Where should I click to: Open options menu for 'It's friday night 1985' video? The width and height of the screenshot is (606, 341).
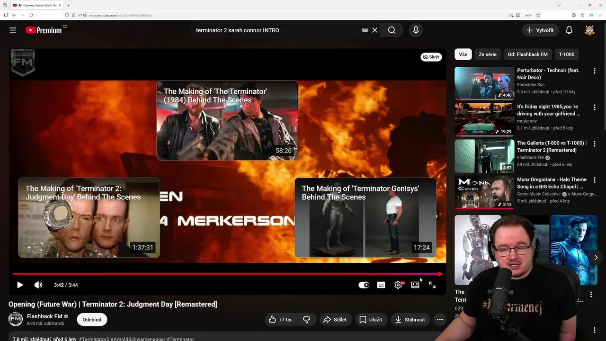[595, 107]
